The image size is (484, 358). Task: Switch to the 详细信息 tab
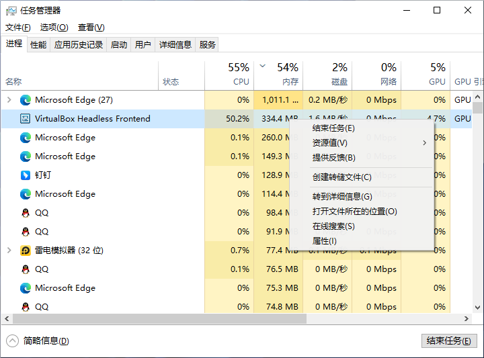tap(175, 45)
